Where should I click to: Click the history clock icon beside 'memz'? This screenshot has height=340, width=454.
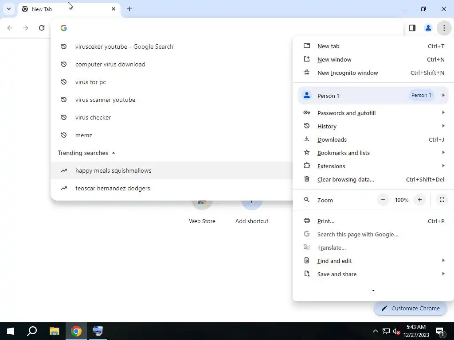coord(64,135)
